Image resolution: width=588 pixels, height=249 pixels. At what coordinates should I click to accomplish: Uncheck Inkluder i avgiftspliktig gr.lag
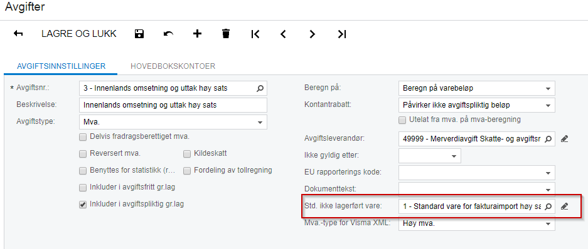pos(83,204)
